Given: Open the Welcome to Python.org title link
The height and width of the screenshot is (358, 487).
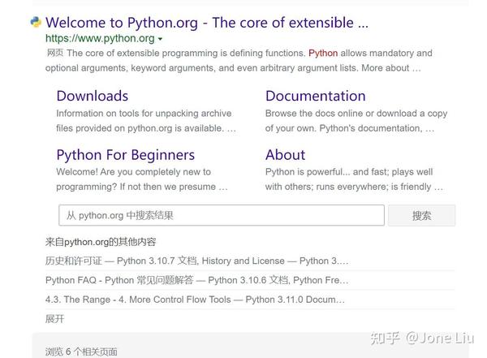Looking at the screenshot, I should [x=207, y=22].
